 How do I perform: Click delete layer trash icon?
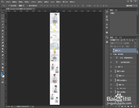pos(135,106)
